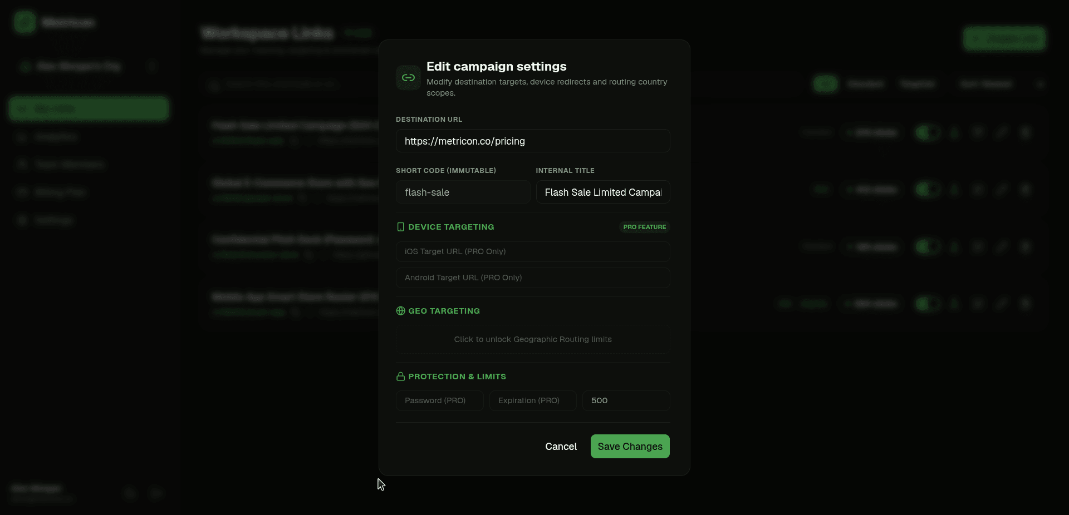Viewport: 1069px width, 515px height.
Task: Click the "DESTINATION URL" label
Action: click(x=429, y=120)
